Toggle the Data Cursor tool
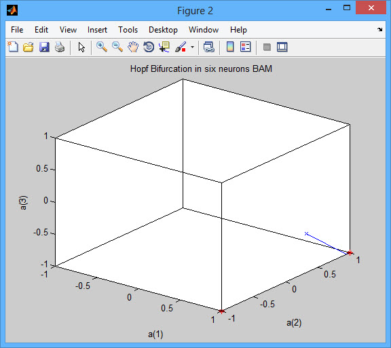Viewport: 391px width, 348px height. [164, 47]
